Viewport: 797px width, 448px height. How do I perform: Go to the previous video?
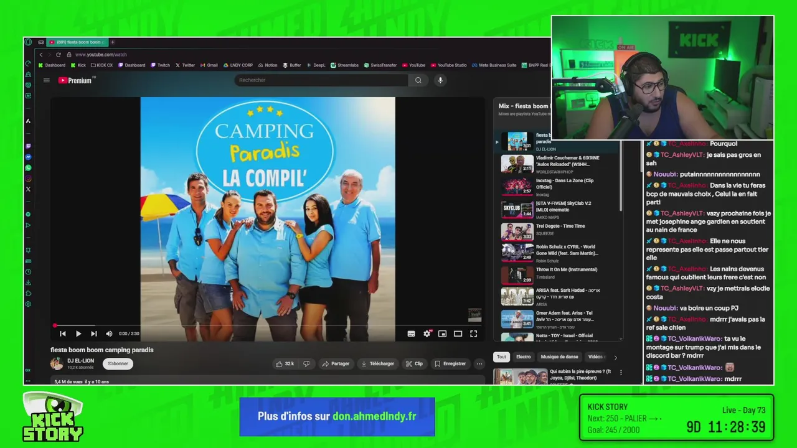pyautogui.click(x=63, y=334)
